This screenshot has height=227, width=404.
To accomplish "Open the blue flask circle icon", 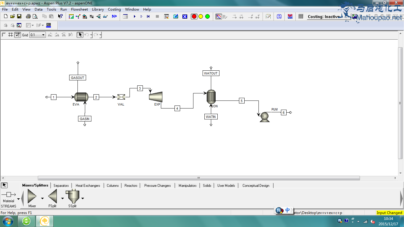I will (279, 17).
